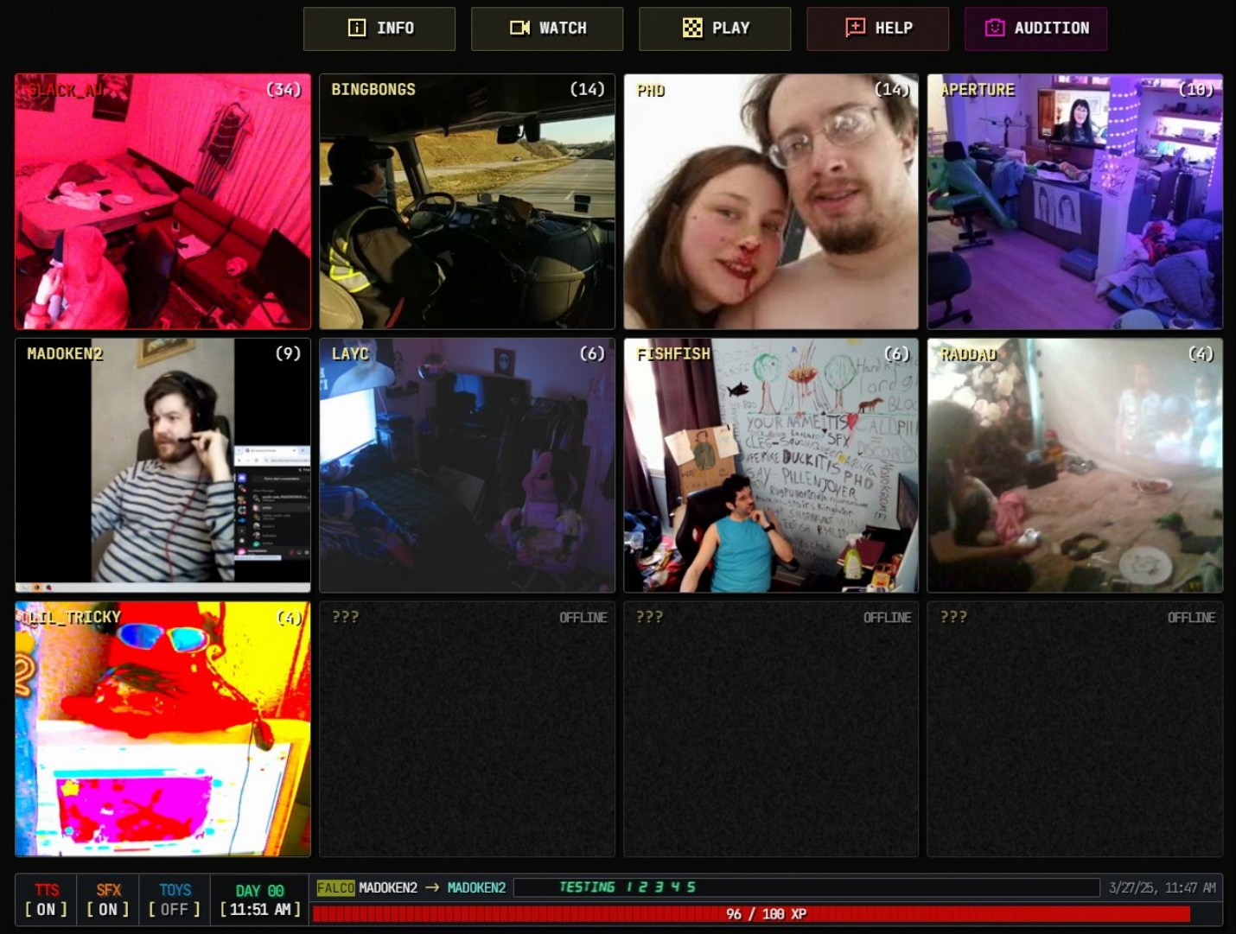Click the AUDITION face icon
The image size is (1236, 934).
[995, 28]
